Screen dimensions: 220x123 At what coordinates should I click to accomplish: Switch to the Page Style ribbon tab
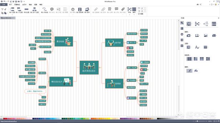click(17, 4)
